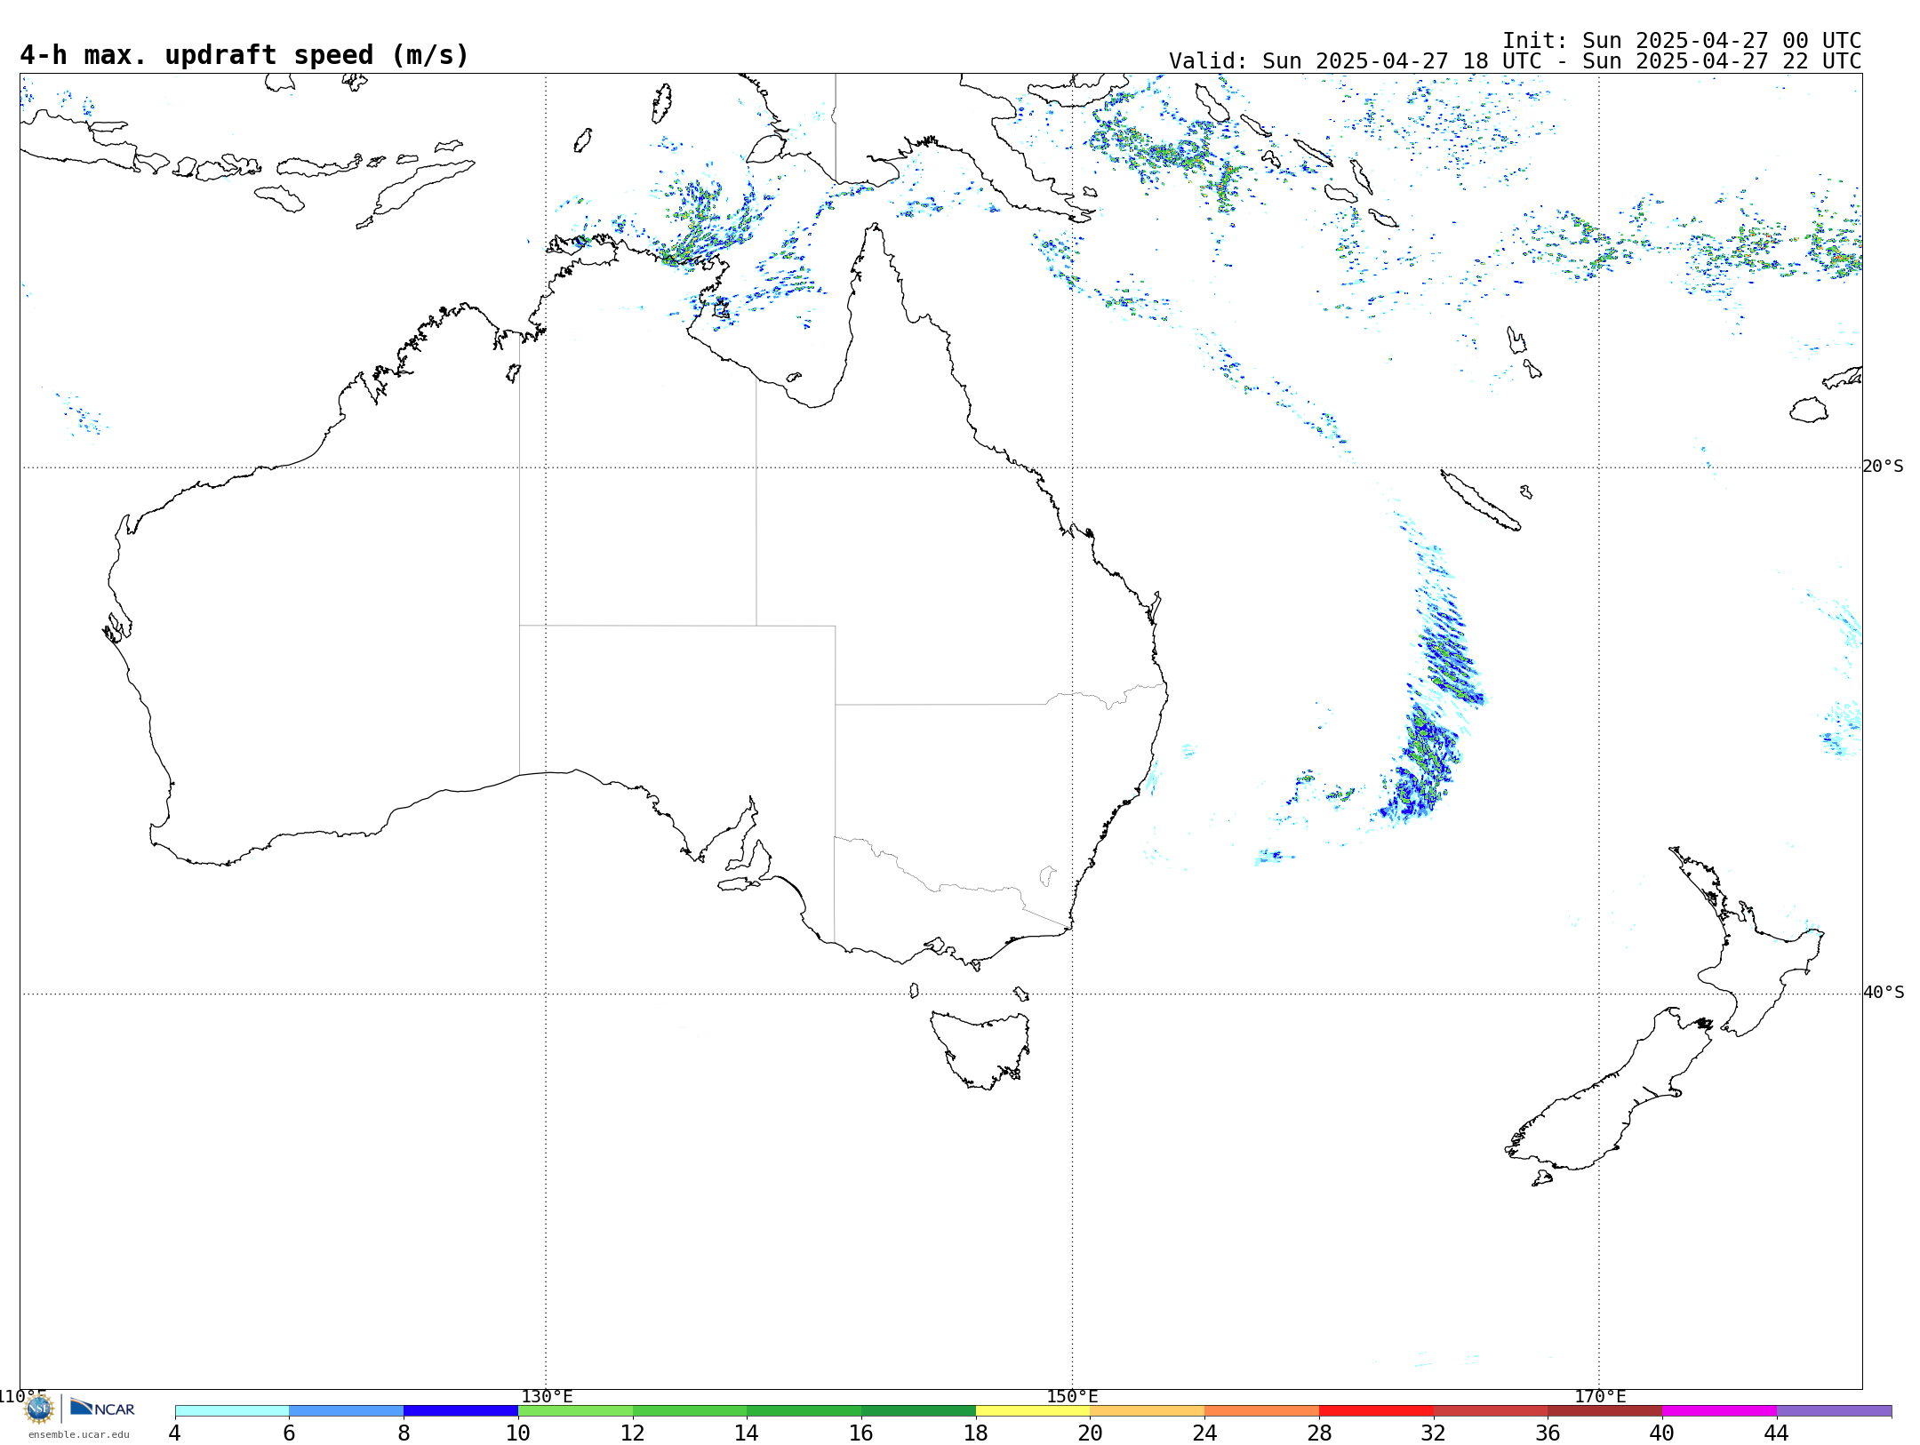Choose the magenta 40–44 m/s swatch
1920x1445 pixels.
point(1719,1411)
